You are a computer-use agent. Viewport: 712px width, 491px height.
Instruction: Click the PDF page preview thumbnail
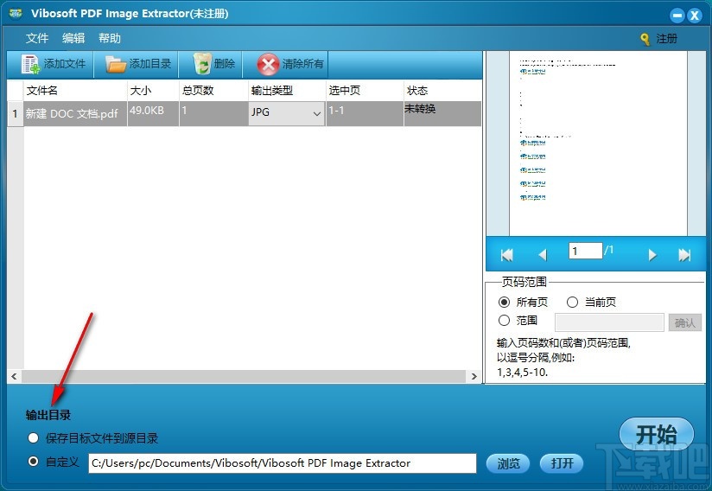pyautogui.click(x=598, y=143)
